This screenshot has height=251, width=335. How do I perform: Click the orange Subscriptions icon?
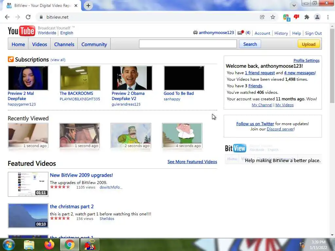pos(11,59)
